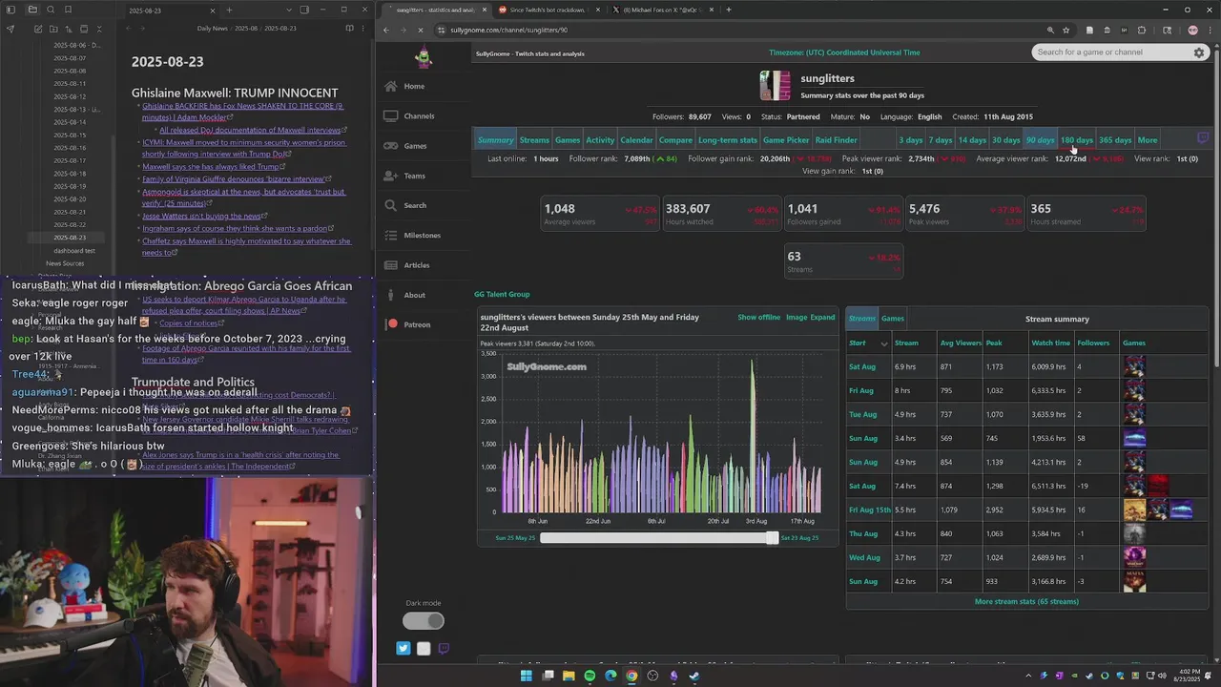Expand the More time range option
This screenshot has height=687, width=1221.
click(1148, 140)
